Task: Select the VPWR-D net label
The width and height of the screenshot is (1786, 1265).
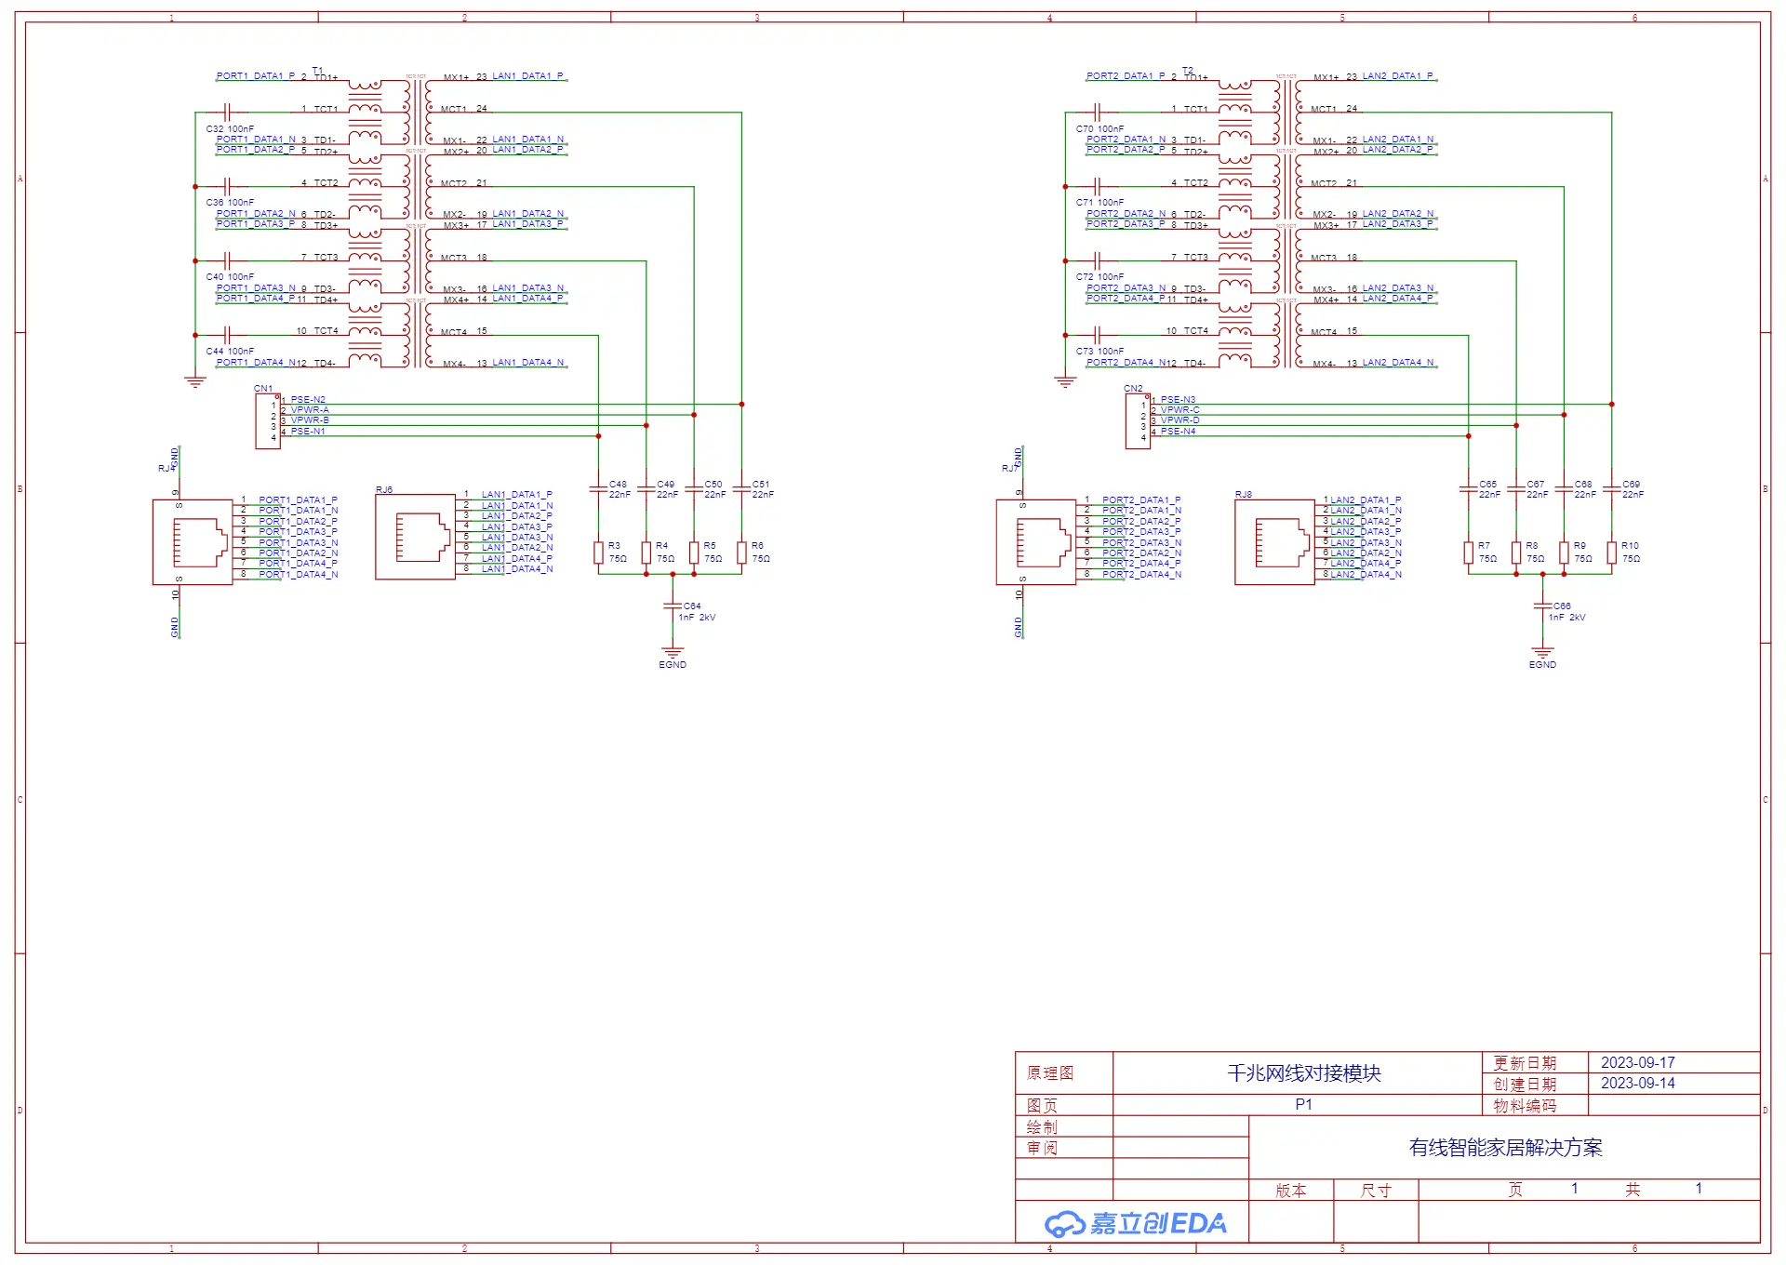Action: [1180, 420]
